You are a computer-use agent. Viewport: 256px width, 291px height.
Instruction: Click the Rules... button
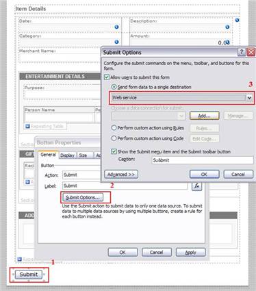point(204,128)
